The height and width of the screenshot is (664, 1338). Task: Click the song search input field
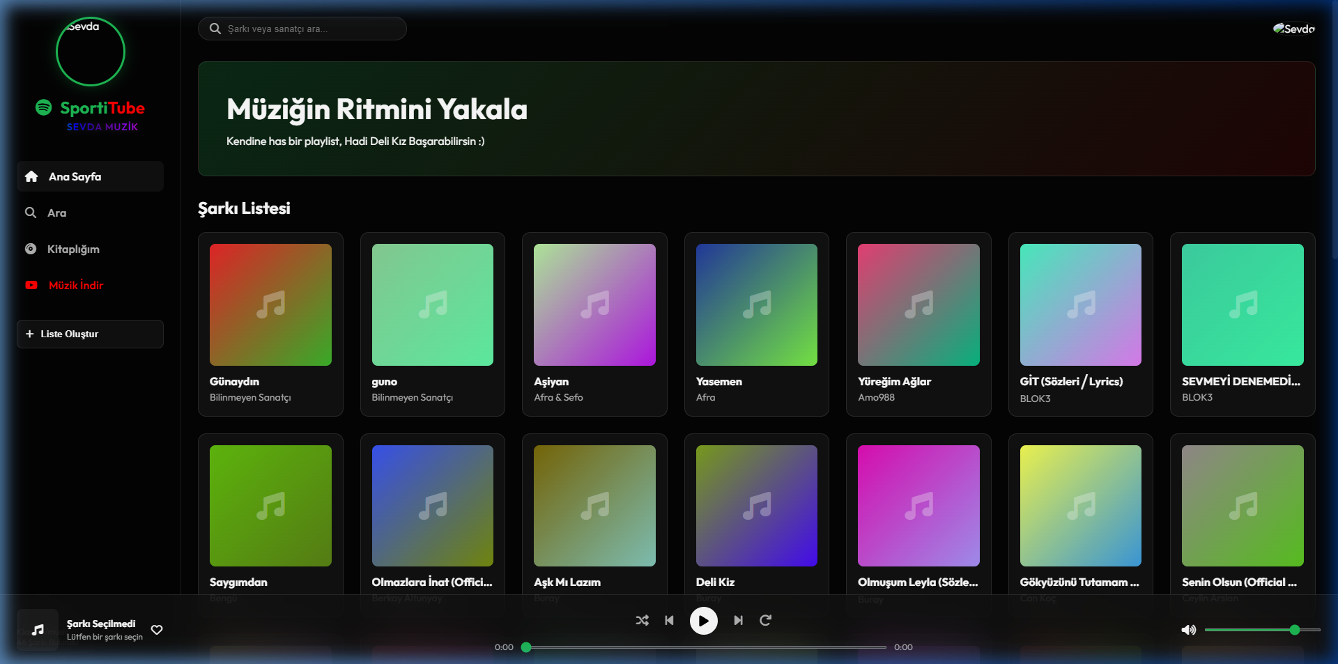(310, 29)
